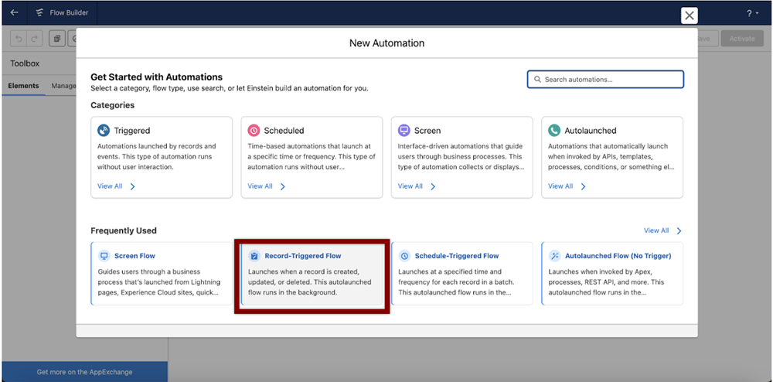
Task: Click the search magnifier icon
Action: click(x=537, y=80)
